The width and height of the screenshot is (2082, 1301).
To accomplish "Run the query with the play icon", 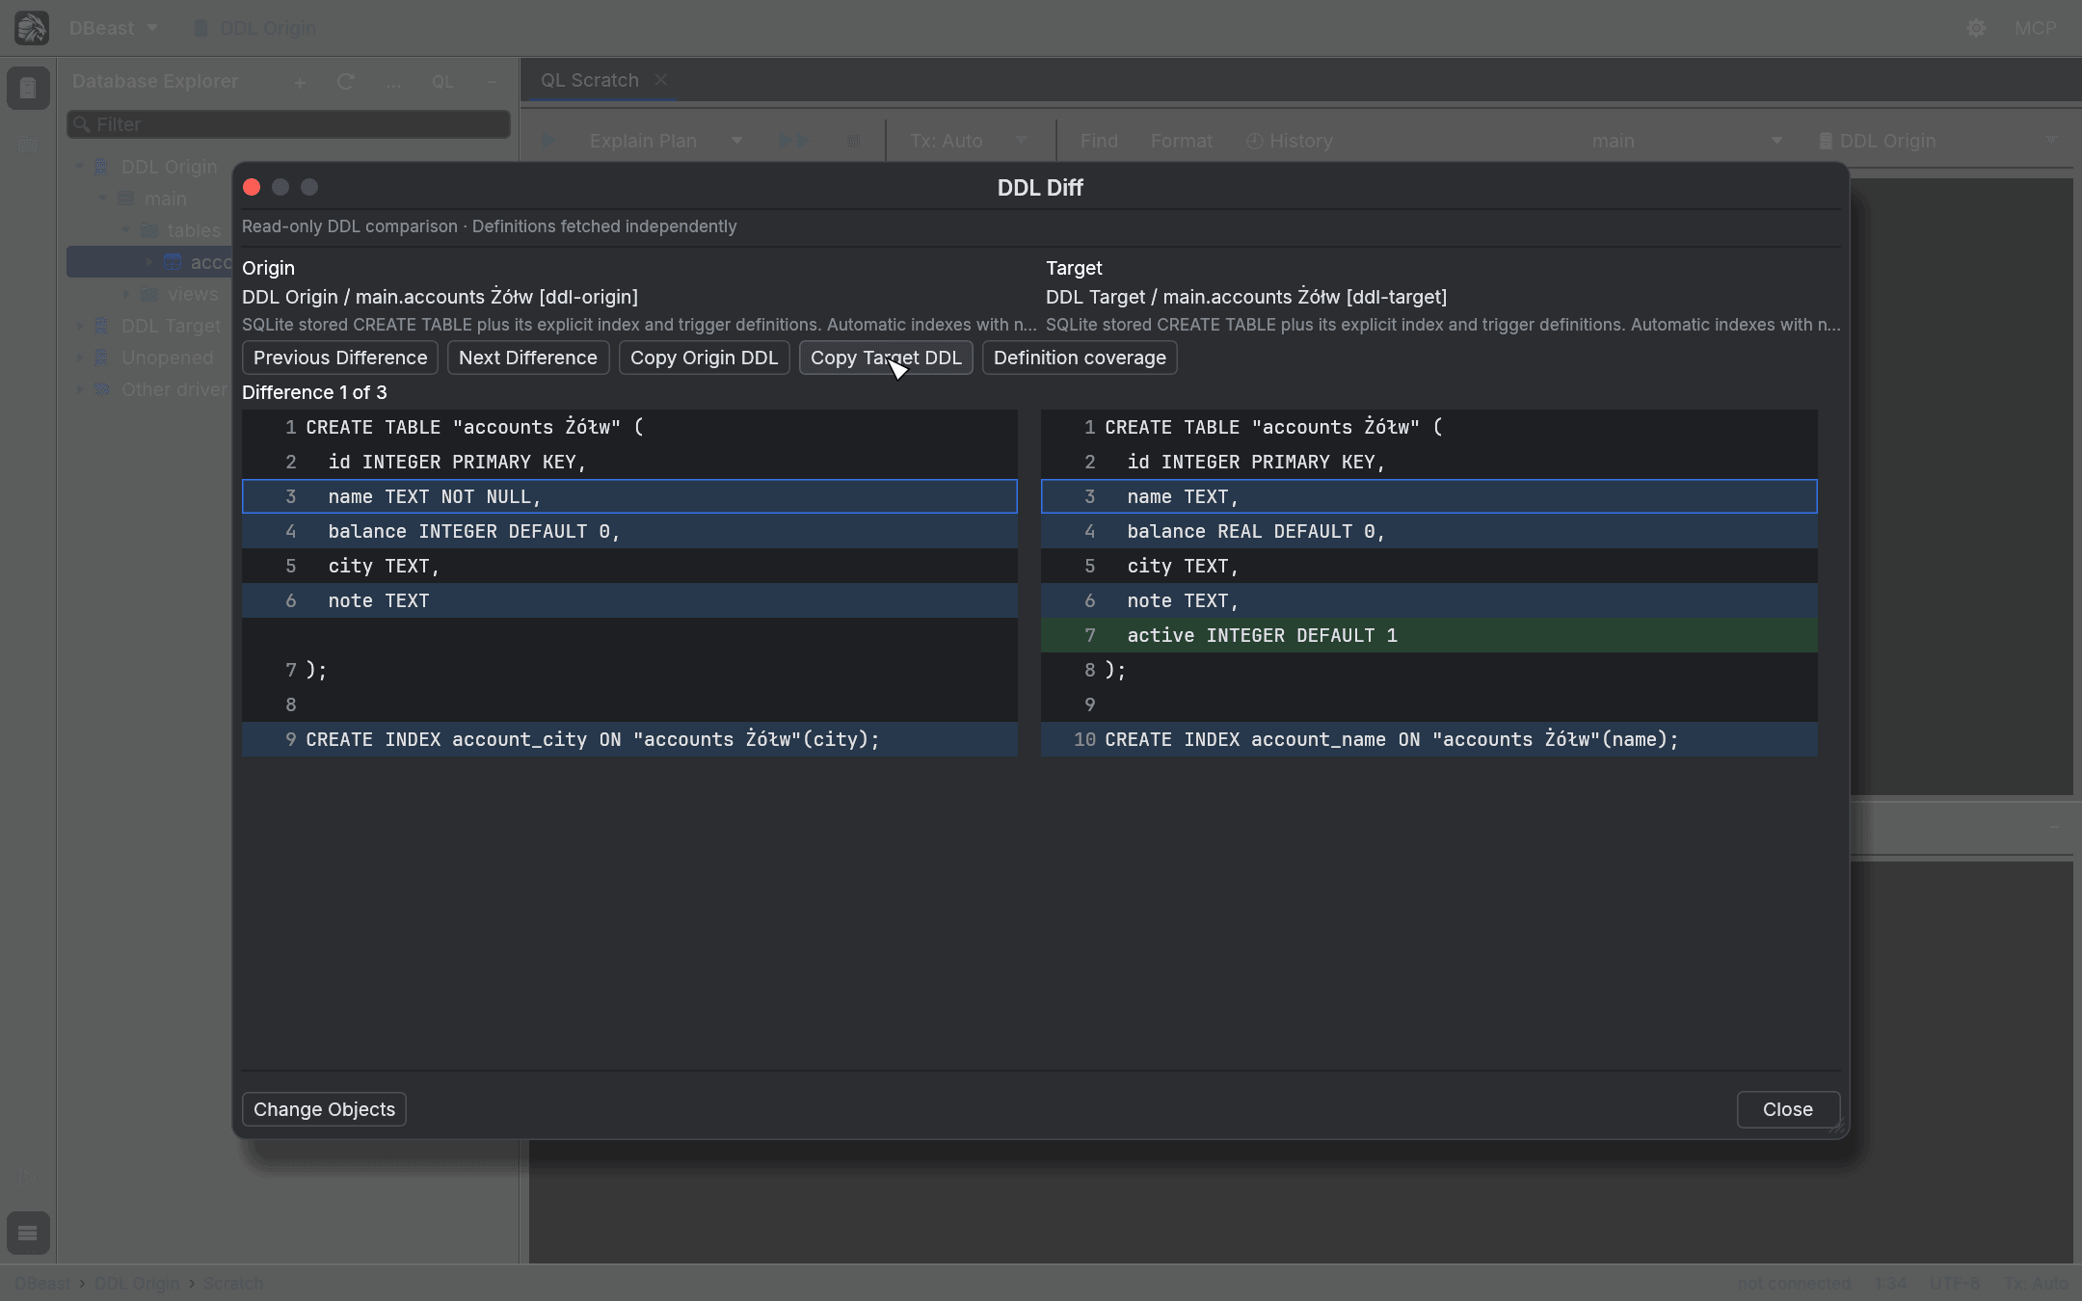I will point(548,141).
